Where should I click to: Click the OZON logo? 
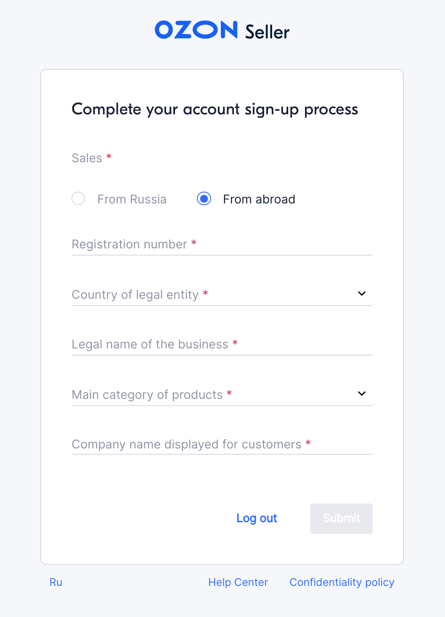coord(196,30)
